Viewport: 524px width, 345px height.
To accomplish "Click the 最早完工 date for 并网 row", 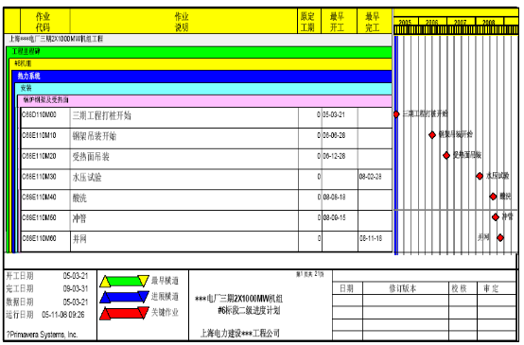I will [x=371, y=238].
